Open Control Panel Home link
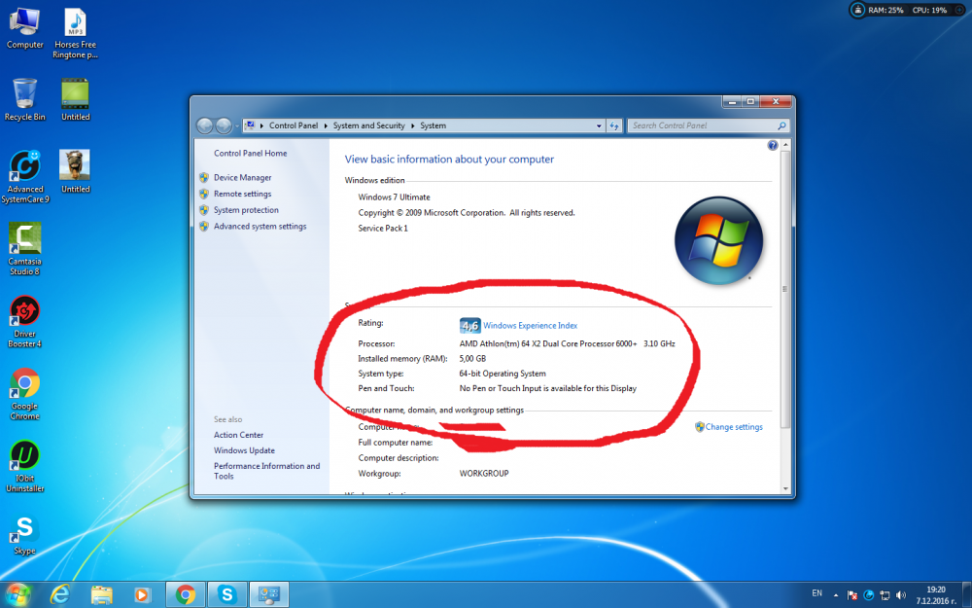This screenshot has height=608, width=972. click(251, 154)
